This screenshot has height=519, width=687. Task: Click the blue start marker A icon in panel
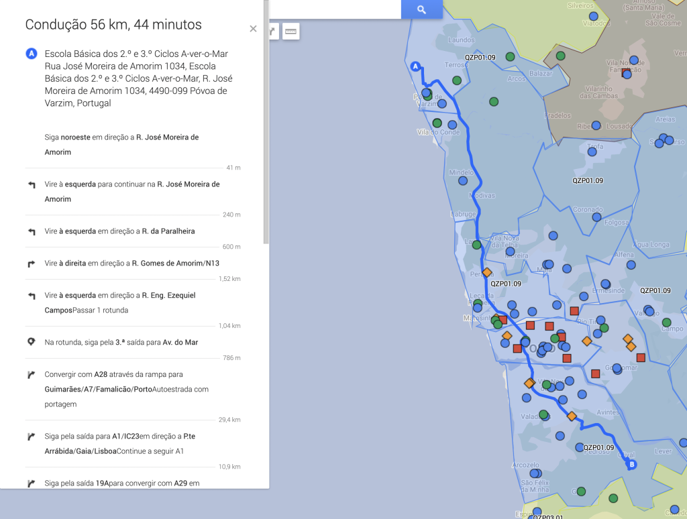(31, 53)
